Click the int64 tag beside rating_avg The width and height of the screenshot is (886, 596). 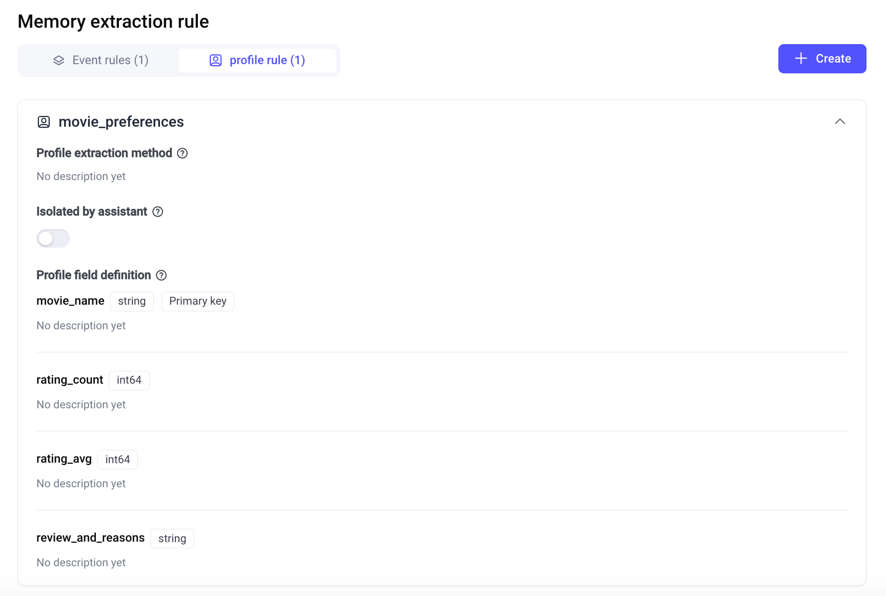coord(117,460)
